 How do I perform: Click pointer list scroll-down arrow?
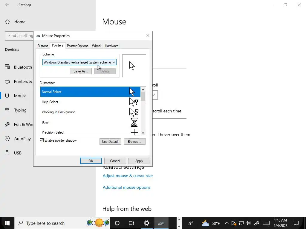pos(143,133)
